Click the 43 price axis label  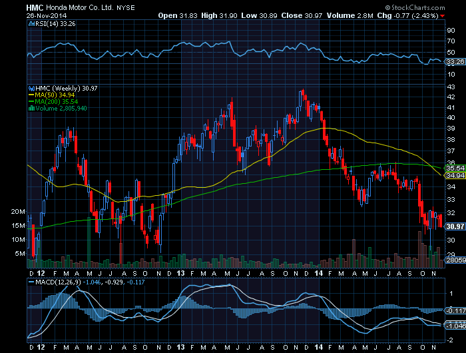[x=451, y=87]
